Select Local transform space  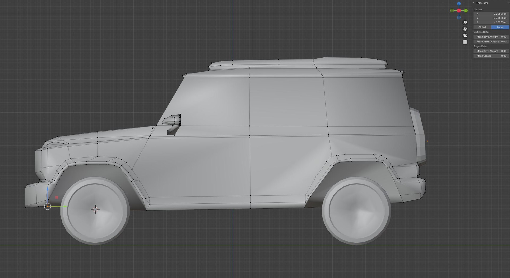click(500, 27)
